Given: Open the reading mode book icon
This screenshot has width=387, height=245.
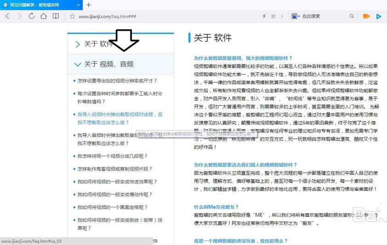Looking at the screenshot, I should 56,16.
